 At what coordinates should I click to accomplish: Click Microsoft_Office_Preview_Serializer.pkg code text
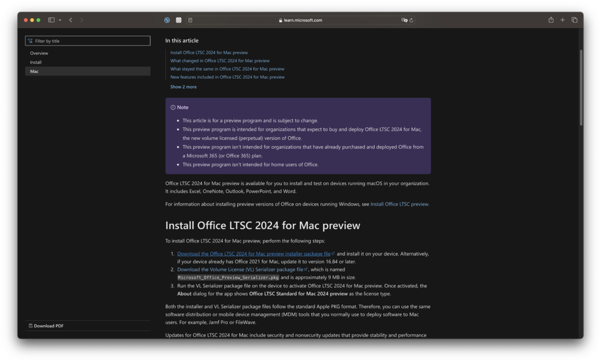coord(228,278)
